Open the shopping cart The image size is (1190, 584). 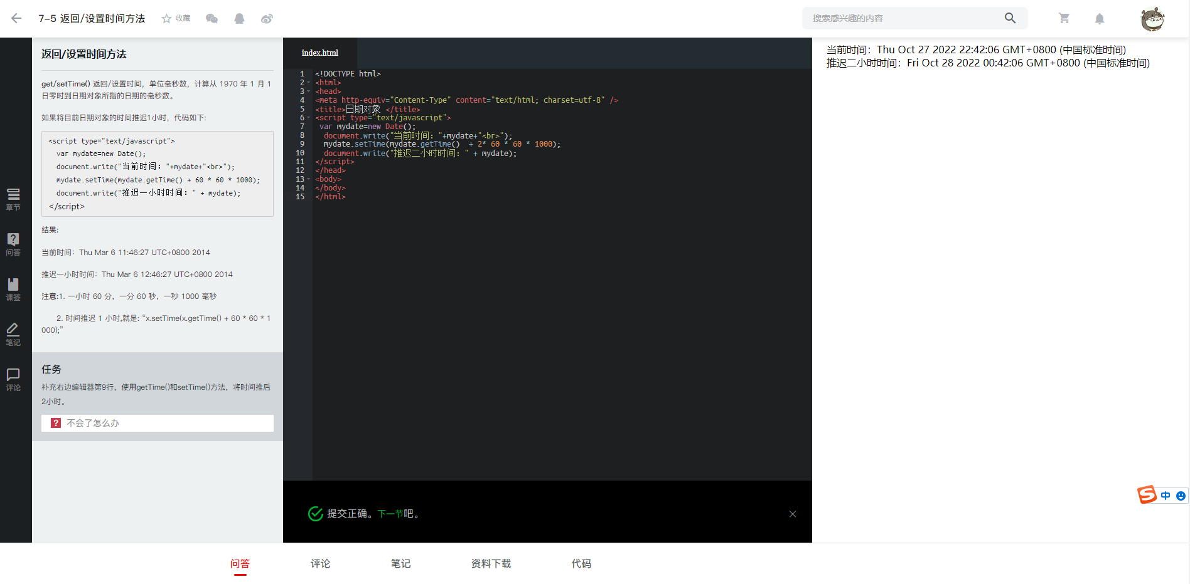coord(1064,18)
